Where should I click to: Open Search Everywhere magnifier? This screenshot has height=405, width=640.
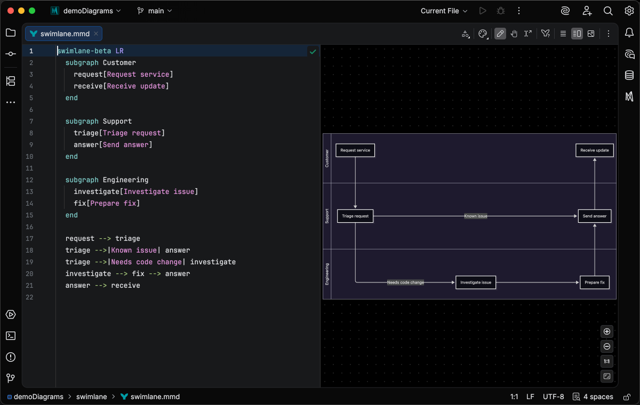coord(608,11)
